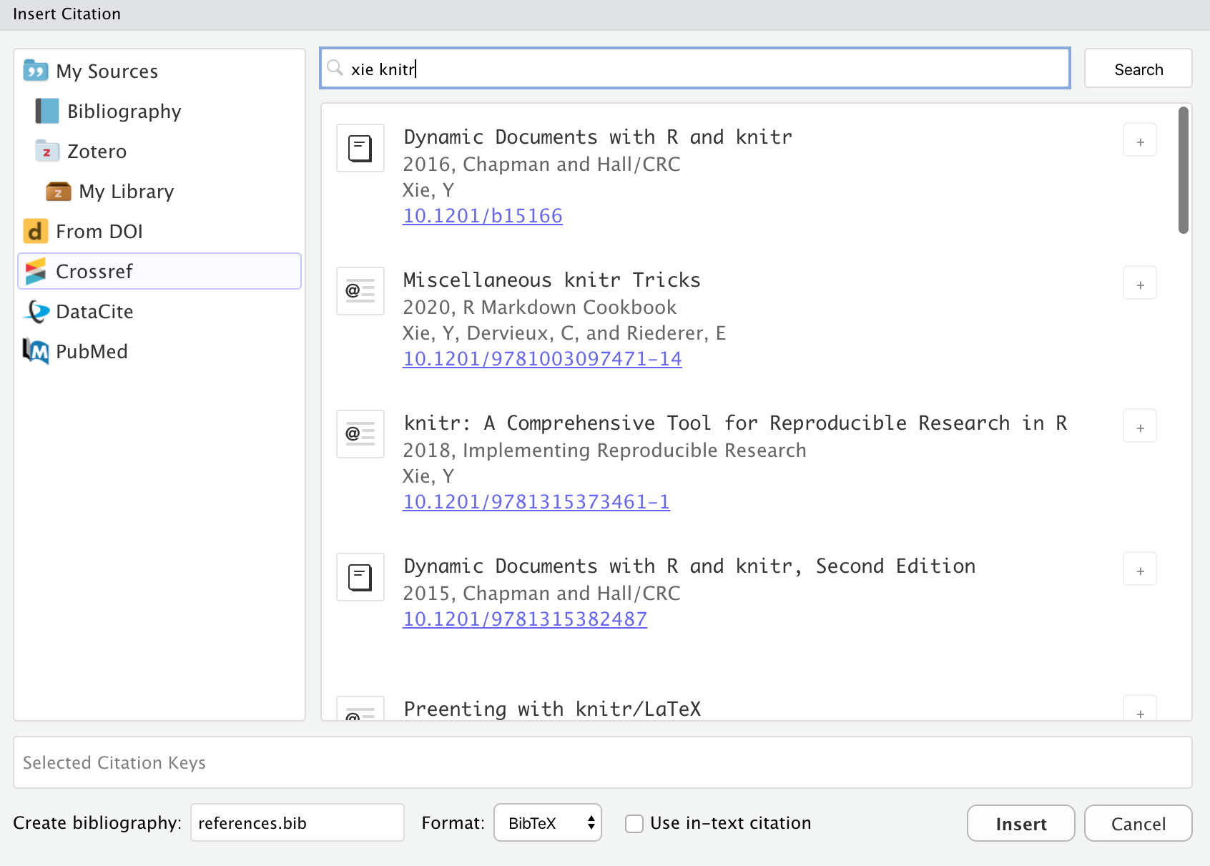Open DOI link 10.1201/b15166

click(483, 215)
